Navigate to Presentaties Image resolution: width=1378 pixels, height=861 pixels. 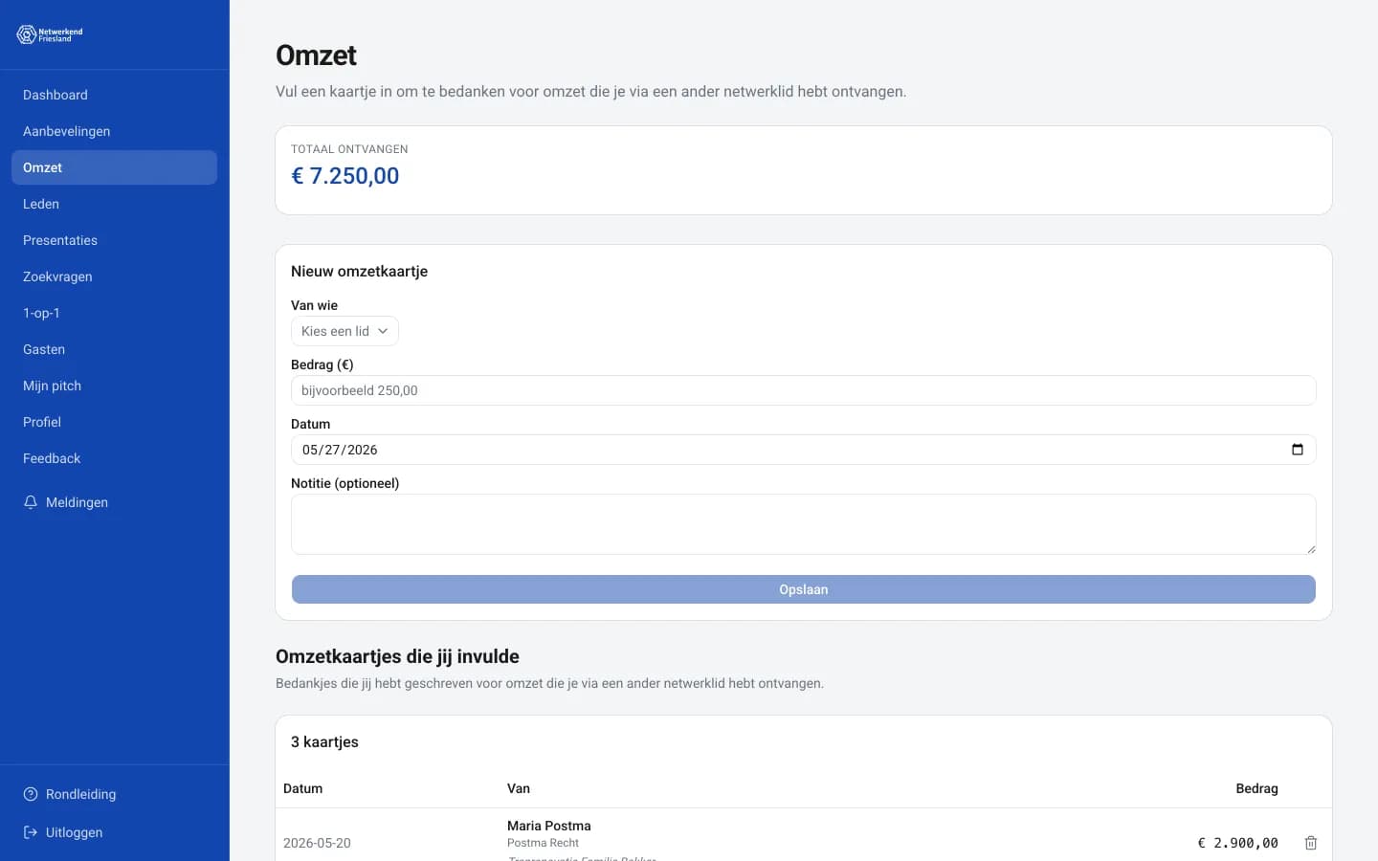tap(114, 240)
